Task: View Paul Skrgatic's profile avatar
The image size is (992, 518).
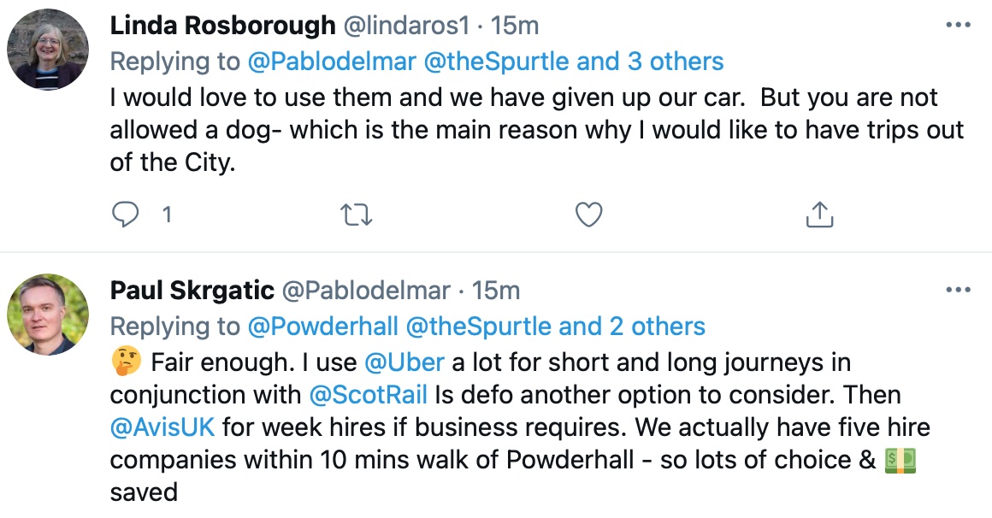Action: coord(48,315)
